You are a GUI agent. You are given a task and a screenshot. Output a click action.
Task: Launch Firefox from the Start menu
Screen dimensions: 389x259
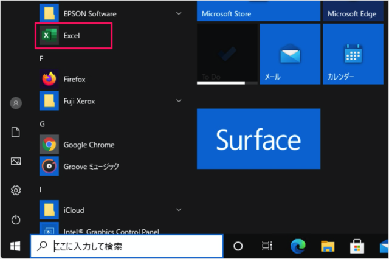pyautogui.click(x=112, y=79)
